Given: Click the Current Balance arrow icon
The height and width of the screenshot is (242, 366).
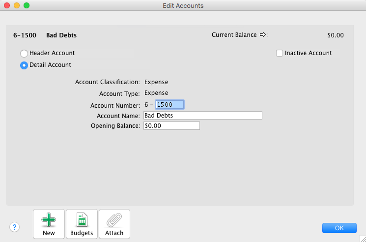Looking at the screenshot, I should (263, 35).
